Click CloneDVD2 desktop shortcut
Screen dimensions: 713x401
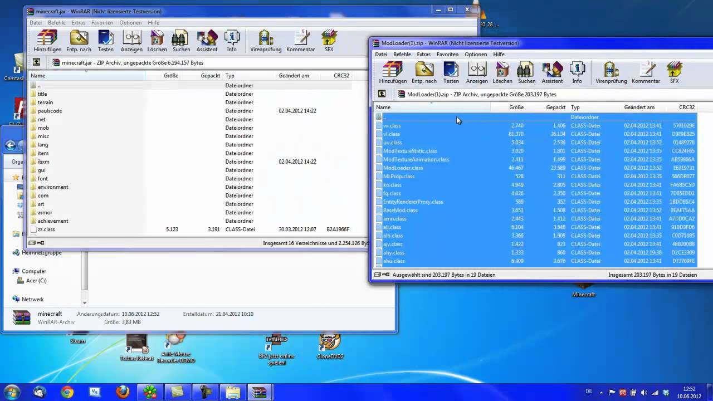point(329,346)
